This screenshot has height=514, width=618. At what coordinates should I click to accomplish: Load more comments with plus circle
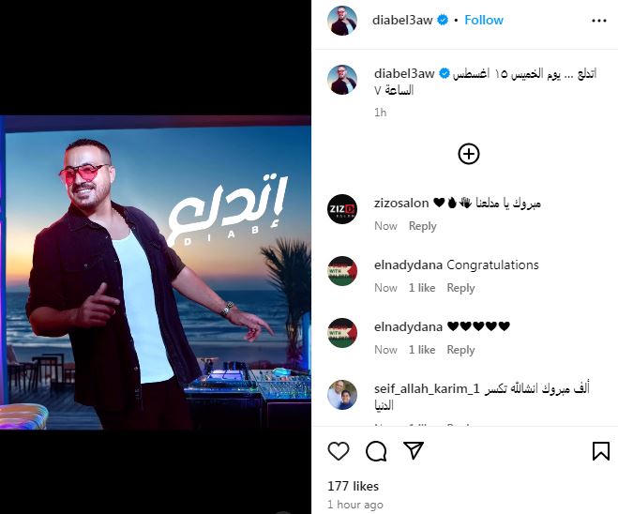[469, 154]
